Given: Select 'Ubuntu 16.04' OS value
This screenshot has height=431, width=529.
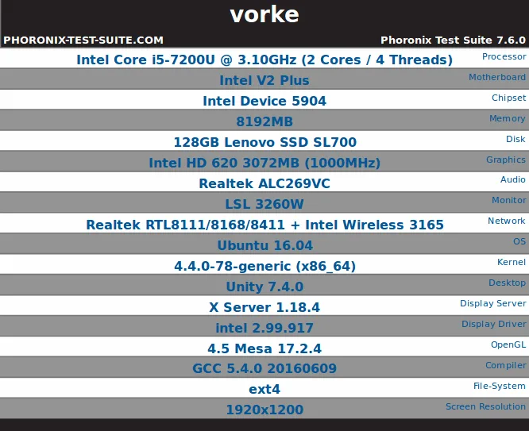Looking at the screenshot, I should tap(264, 245).
